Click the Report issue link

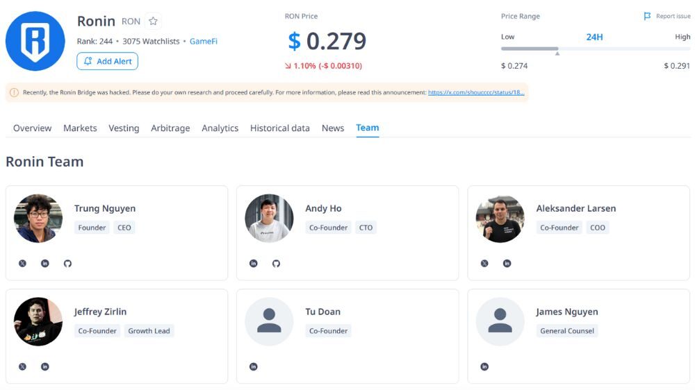coord(667,17)
